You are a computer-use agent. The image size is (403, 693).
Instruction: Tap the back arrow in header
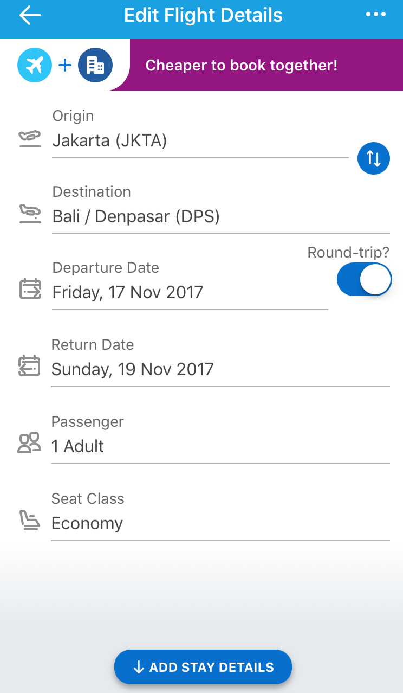pyautogui.click(x=30, y=15)
